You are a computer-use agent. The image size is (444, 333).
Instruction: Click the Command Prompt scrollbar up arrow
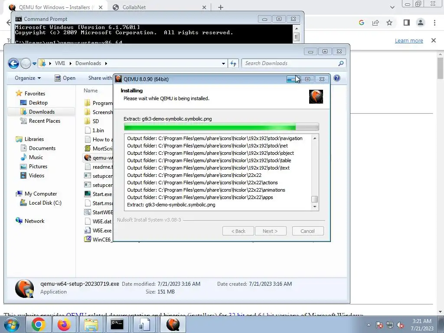pos(296,29)
